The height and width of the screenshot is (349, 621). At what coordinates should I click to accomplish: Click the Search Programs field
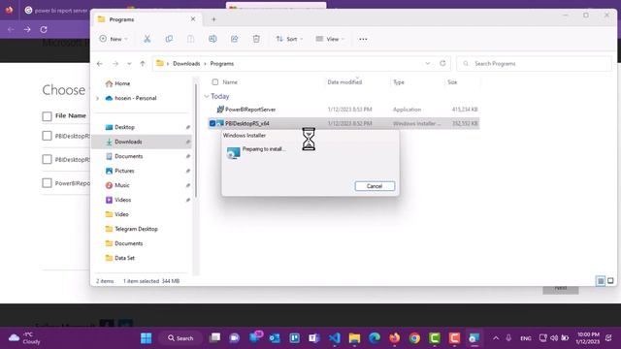tap(535, 63)
